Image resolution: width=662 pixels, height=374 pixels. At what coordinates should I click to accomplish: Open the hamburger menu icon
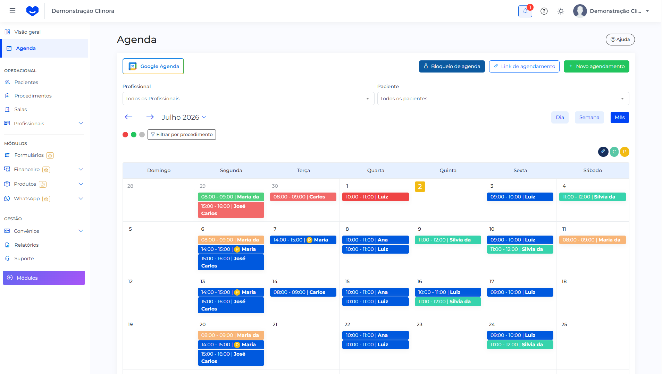12,11
